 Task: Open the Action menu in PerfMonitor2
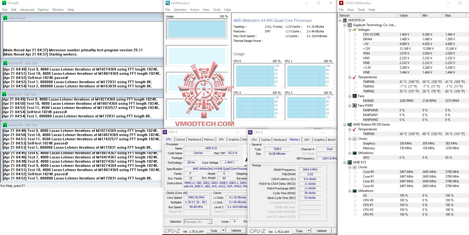pyautogui.click(x=195, y=10)
